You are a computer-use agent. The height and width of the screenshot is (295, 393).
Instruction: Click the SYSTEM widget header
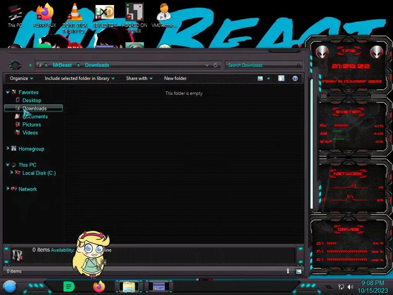348,112
